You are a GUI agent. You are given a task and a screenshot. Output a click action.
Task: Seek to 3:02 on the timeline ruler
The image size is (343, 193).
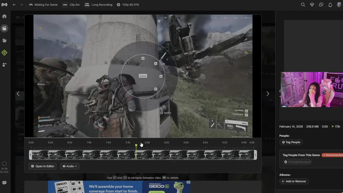tap(166, 143)
